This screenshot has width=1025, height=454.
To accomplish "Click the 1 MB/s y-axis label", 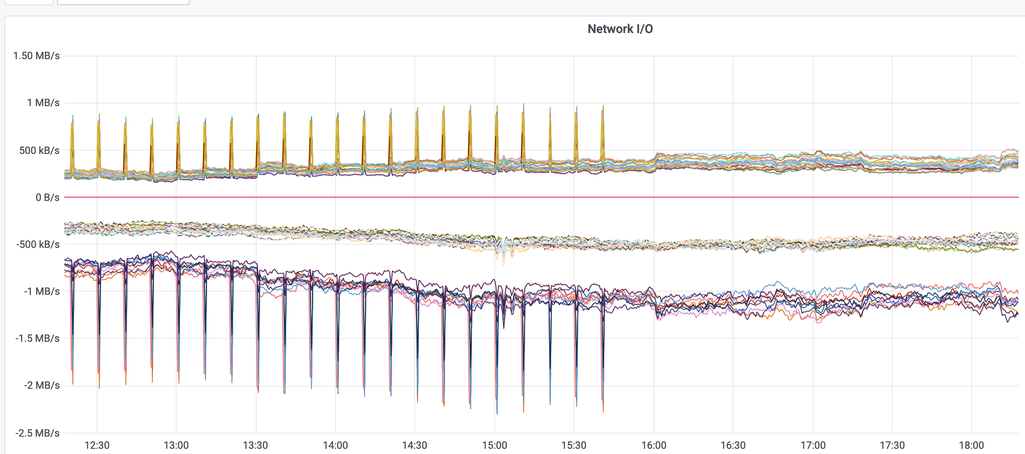I will (43, 103).
